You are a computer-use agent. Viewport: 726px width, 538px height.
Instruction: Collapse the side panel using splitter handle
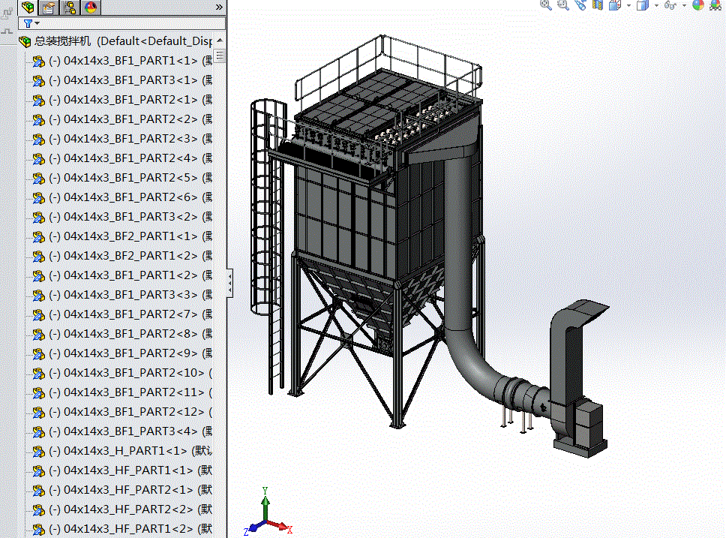pyautogui.click(x=229, y=284)
